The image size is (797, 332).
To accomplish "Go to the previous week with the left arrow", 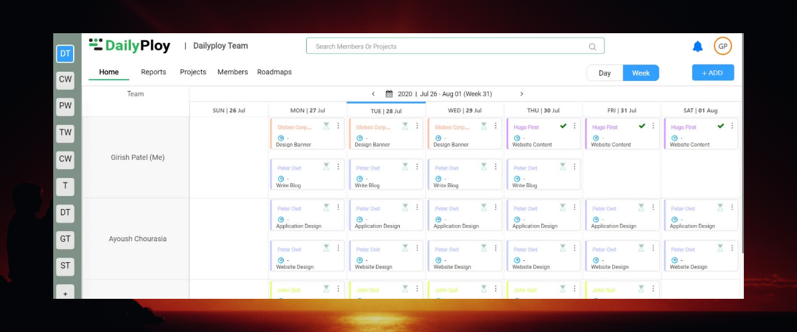I will coord(373,94).
